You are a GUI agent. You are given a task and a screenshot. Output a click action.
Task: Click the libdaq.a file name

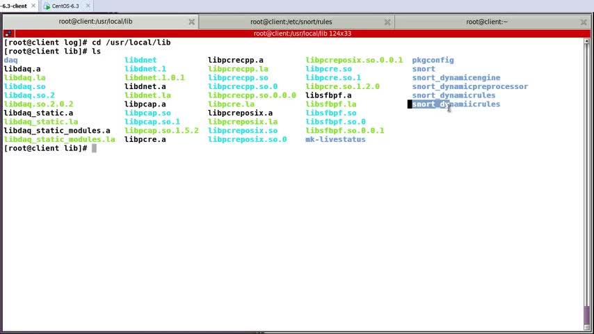[x=22, y=69]
